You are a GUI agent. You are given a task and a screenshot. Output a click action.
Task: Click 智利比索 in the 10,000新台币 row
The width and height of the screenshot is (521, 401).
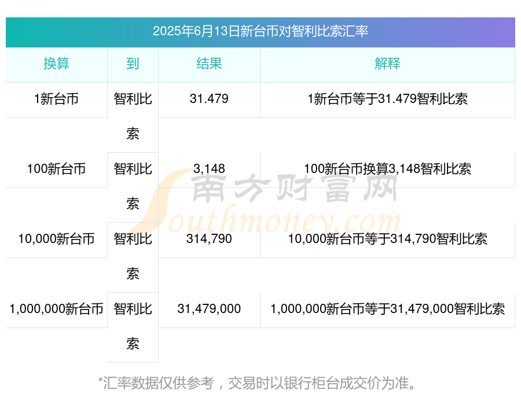133,256
